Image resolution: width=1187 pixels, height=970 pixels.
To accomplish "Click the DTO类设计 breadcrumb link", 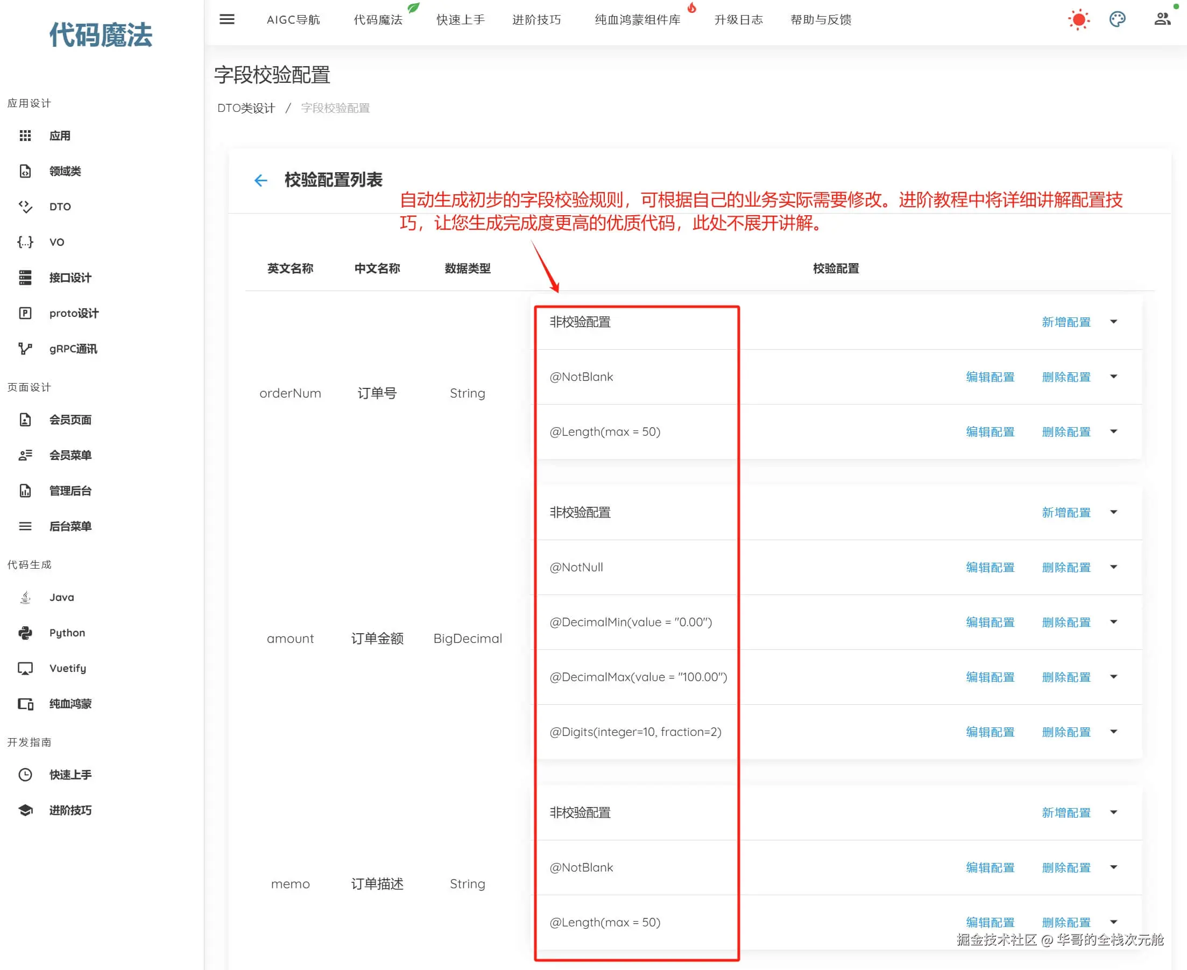I will 246,108.
